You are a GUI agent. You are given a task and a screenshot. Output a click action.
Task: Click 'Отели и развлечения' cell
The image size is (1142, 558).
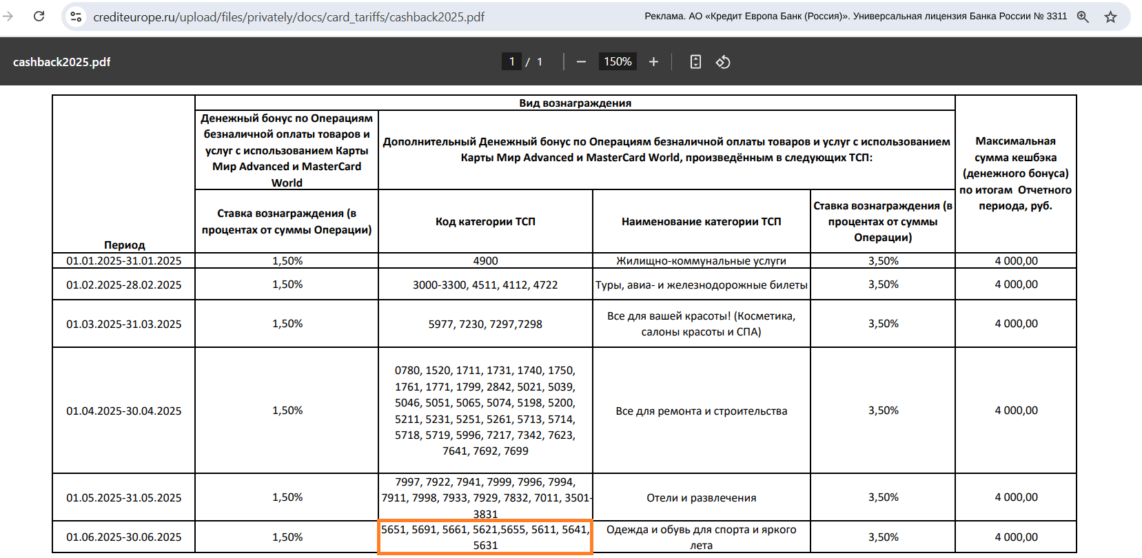click(702, 497)
